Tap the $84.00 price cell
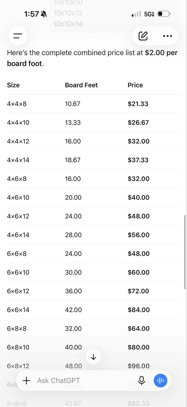The image size is (187, 407). [x=139, y=310]
